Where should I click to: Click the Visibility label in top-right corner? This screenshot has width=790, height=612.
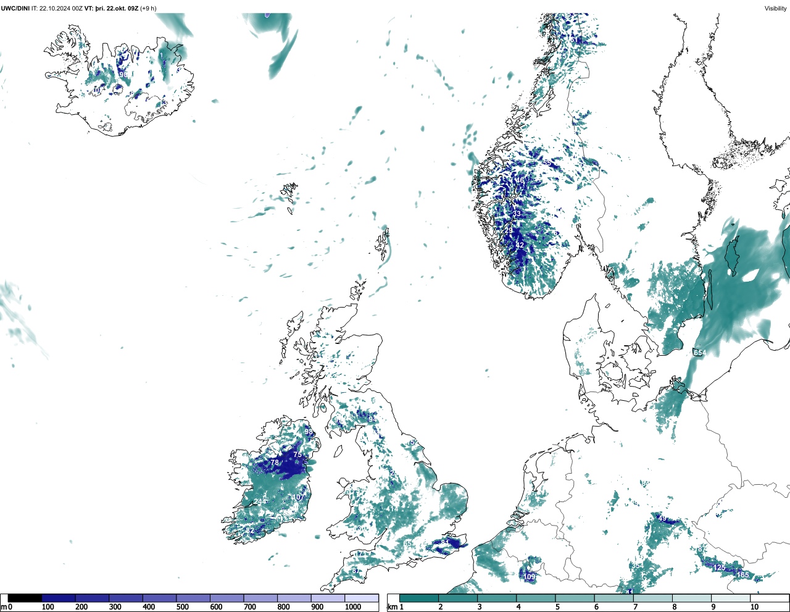(776, 9)
